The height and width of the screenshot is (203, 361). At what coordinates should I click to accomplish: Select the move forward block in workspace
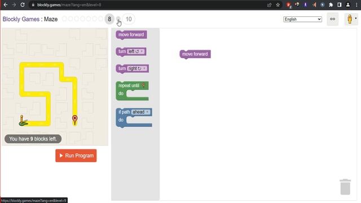195,54
